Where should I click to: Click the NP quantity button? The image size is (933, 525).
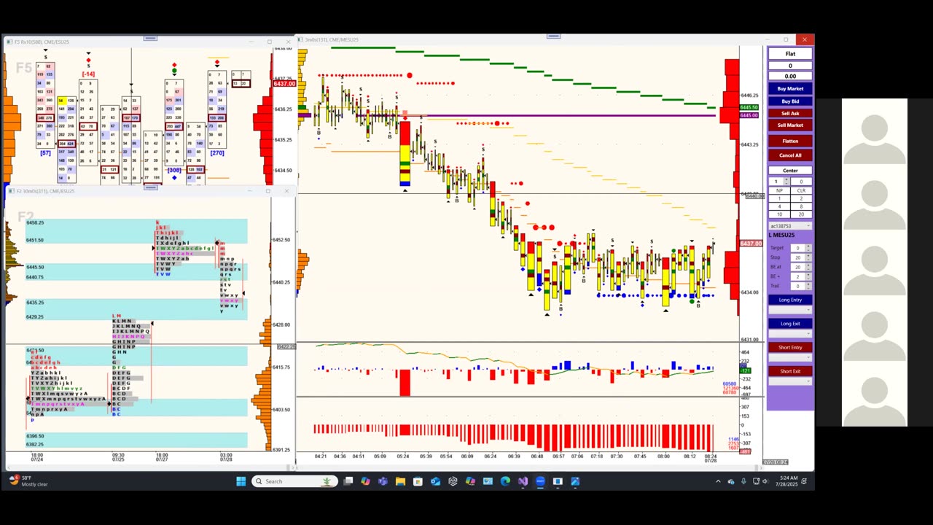779,190
